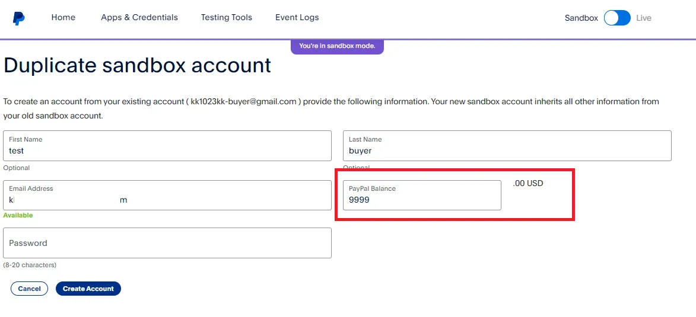
Task: Click the green Available status text
Action: point(18,216)
